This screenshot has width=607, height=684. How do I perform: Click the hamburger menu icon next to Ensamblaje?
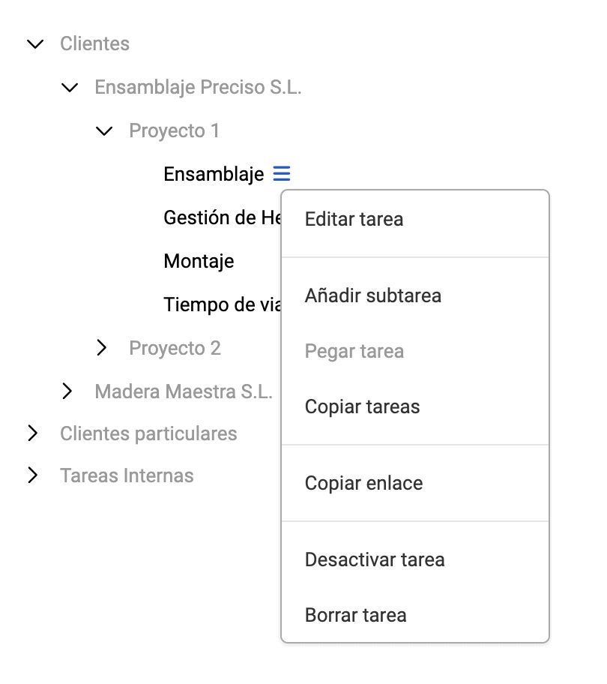pos(281,174)
